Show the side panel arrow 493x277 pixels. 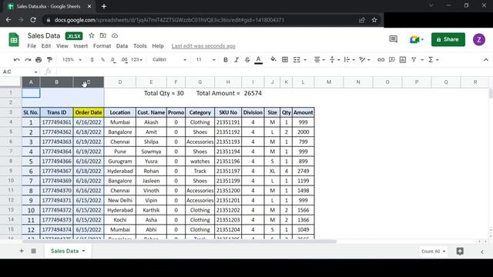pos(482,252)
